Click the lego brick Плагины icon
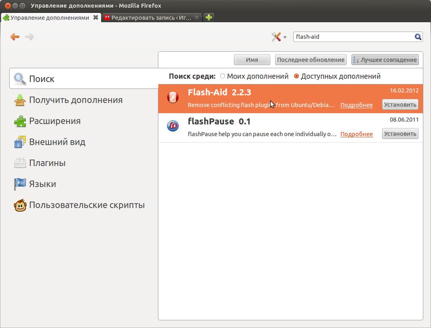The width and height of the screenshot is (431, 328). (20, 163)
